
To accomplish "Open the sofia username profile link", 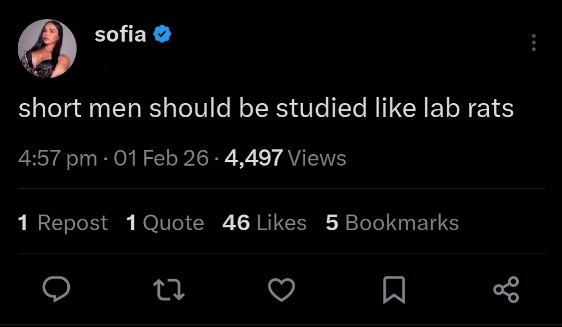I will click(120, 35).
